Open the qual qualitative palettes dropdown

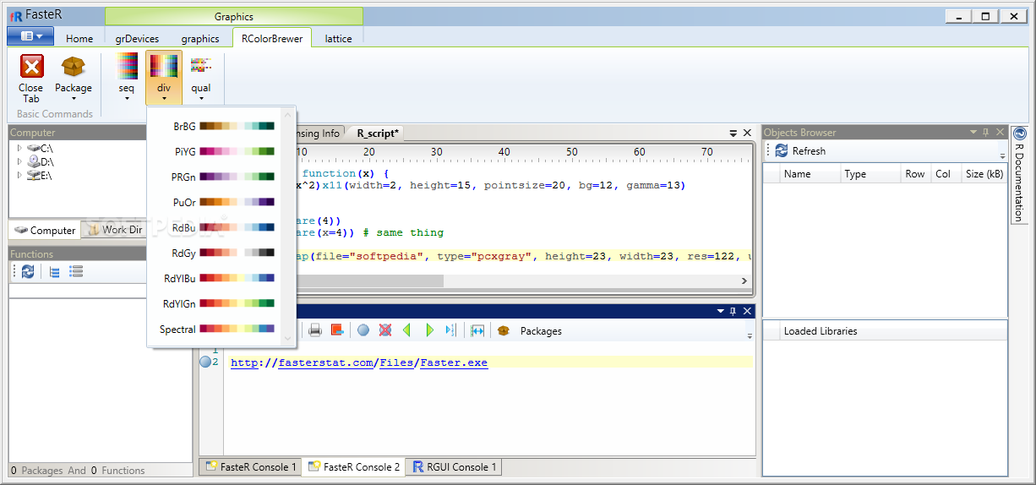[x=201, y=78]
